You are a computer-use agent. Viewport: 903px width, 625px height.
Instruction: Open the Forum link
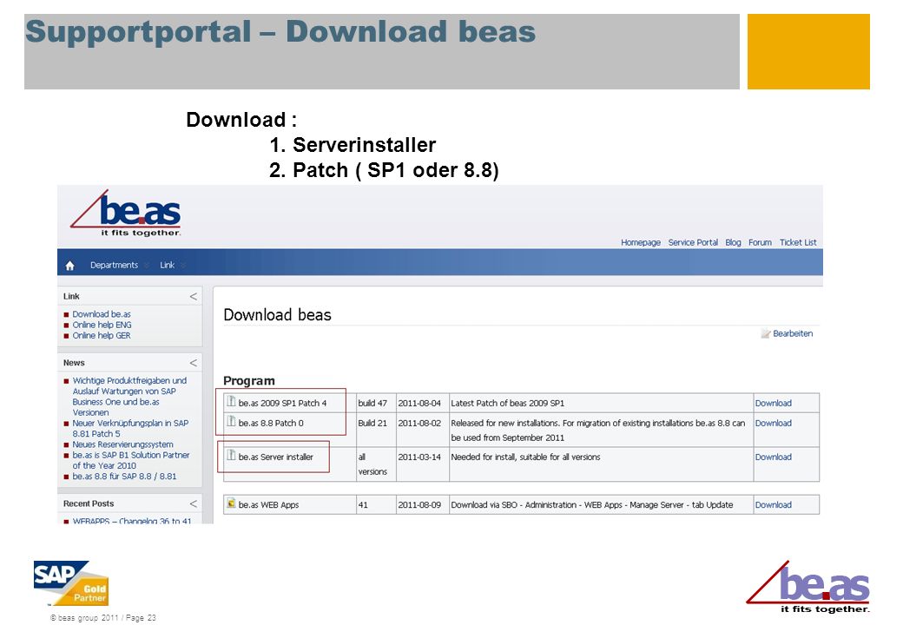click(761, 243)
